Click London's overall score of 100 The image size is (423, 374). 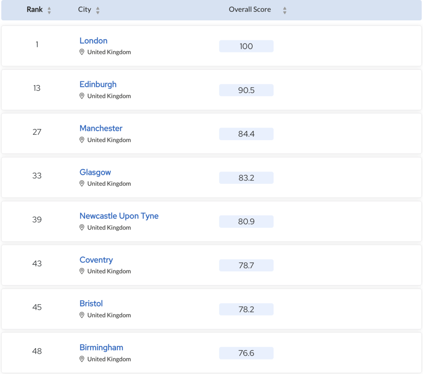(x=246, y=46)
